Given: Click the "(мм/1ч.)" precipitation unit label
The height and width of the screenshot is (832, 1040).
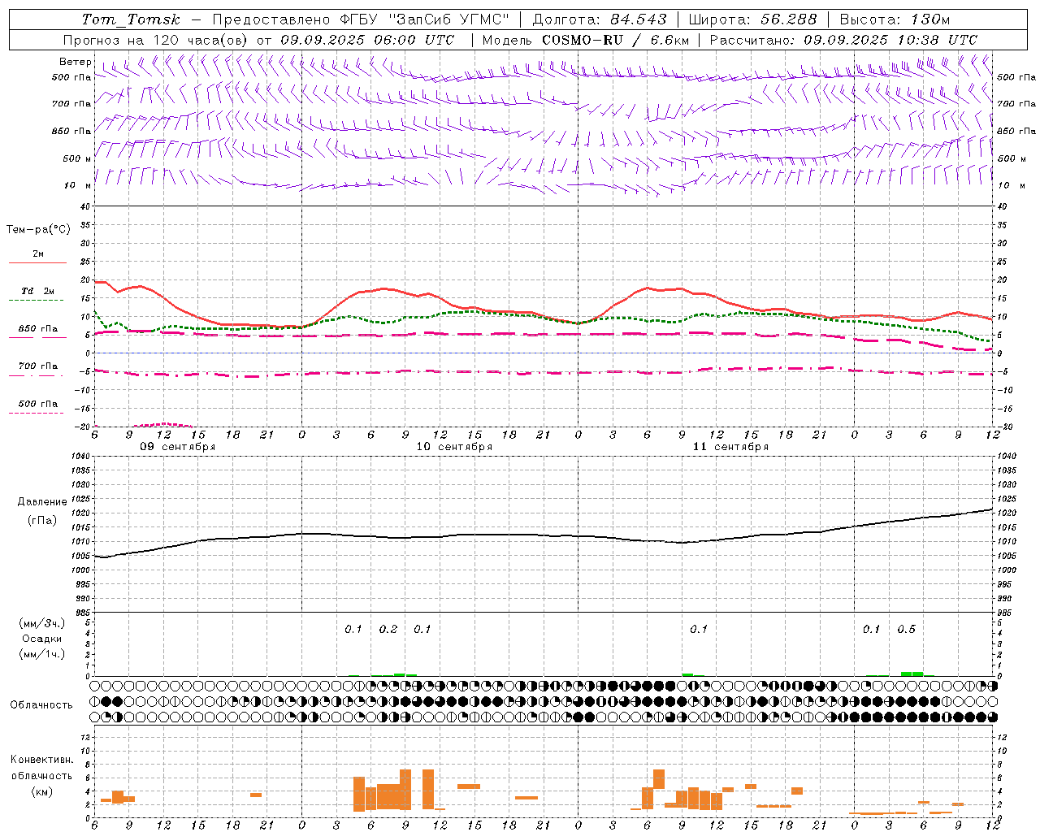Looking at the screenshot, I should click(42, 654).
